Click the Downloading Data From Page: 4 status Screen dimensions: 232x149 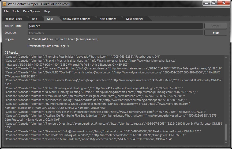coord(48,46)
